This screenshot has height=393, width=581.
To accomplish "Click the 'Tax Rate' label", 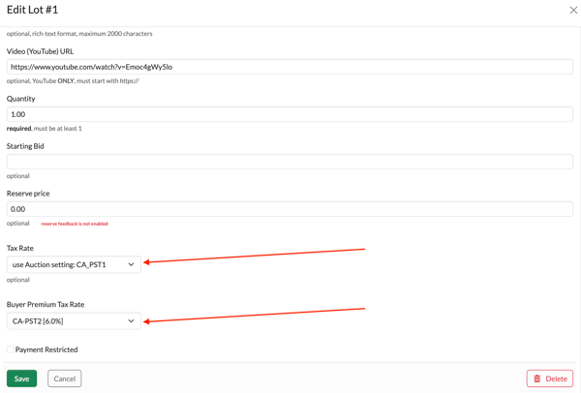I will click(20, 248).
